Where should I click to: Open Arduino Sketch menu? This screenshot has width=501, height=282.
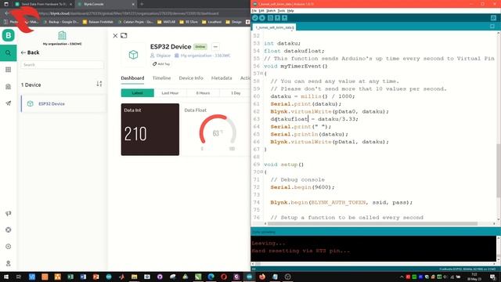[x=271, y=11]
